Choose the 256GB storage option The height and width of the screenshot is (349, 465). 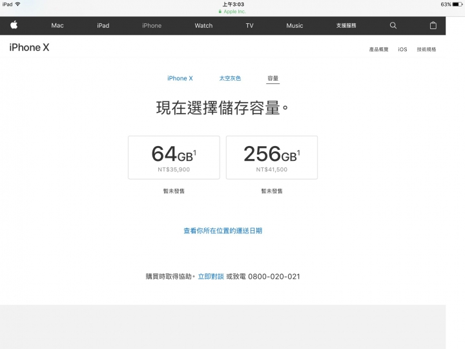272,157
